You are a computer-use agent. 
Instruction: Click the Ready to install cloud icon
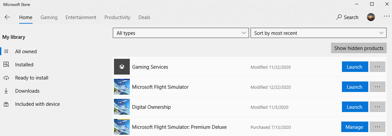tap(6, 78)
